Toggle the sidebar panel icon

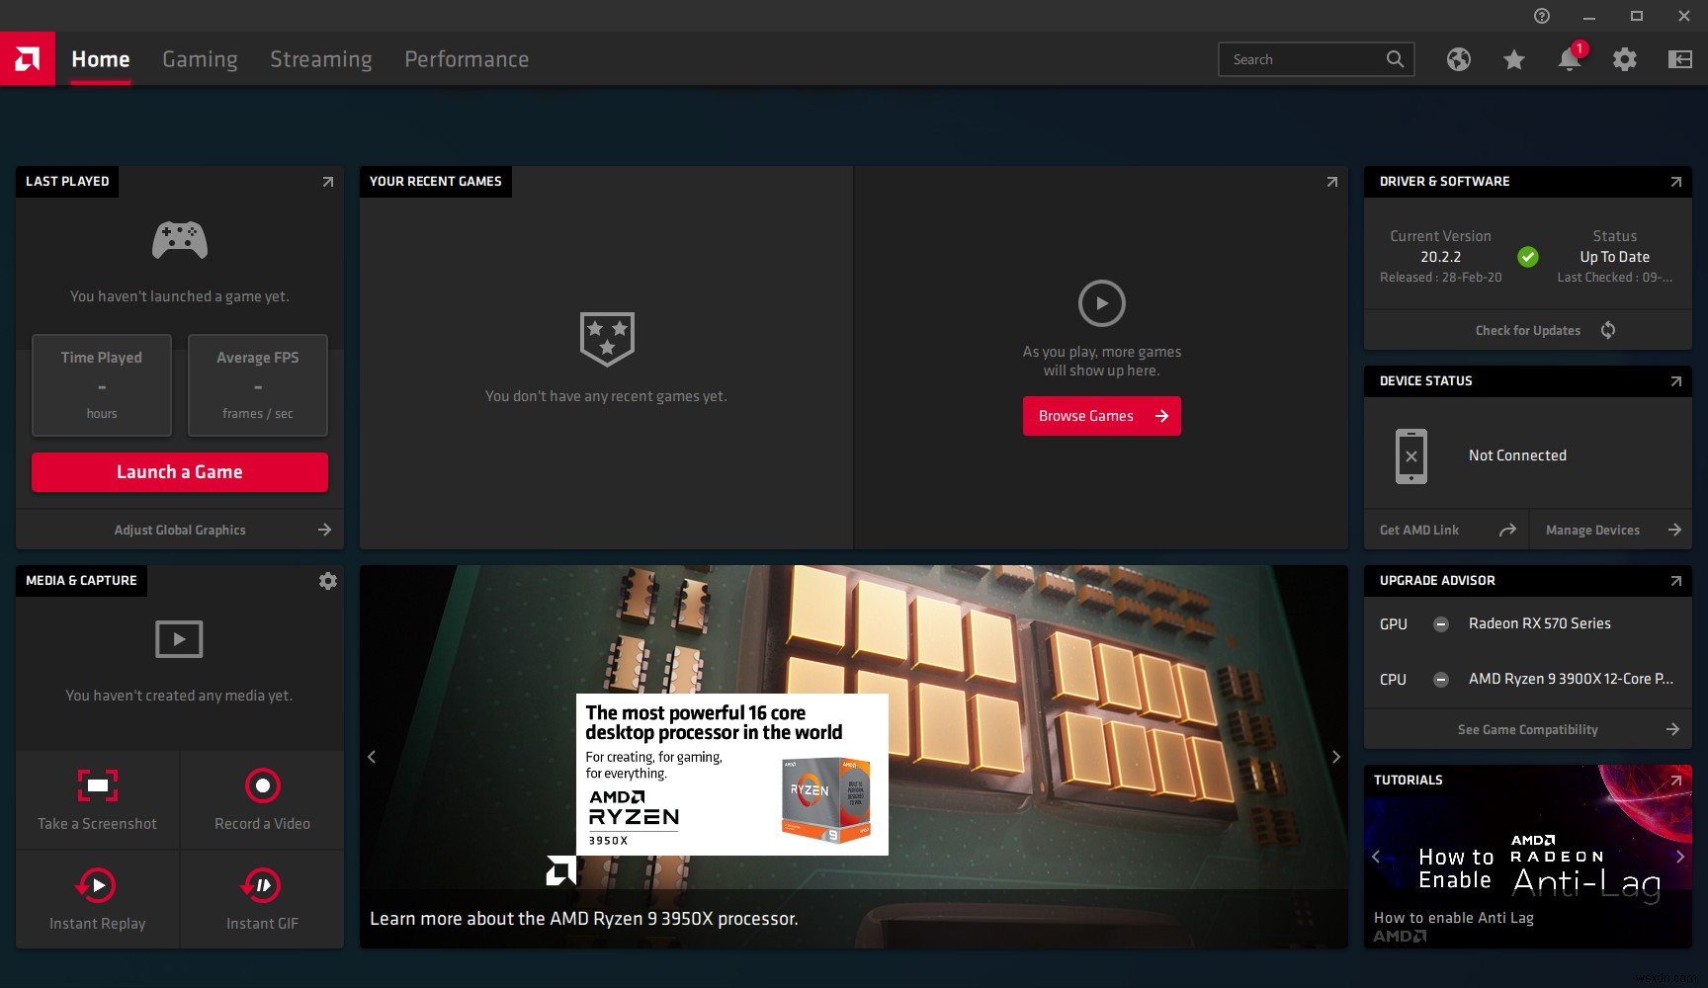(x=1680, y=59)
